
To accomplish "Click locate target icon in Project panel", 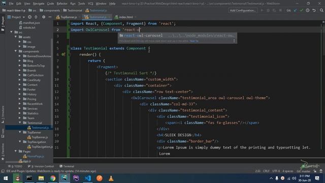I will point(30,17).
